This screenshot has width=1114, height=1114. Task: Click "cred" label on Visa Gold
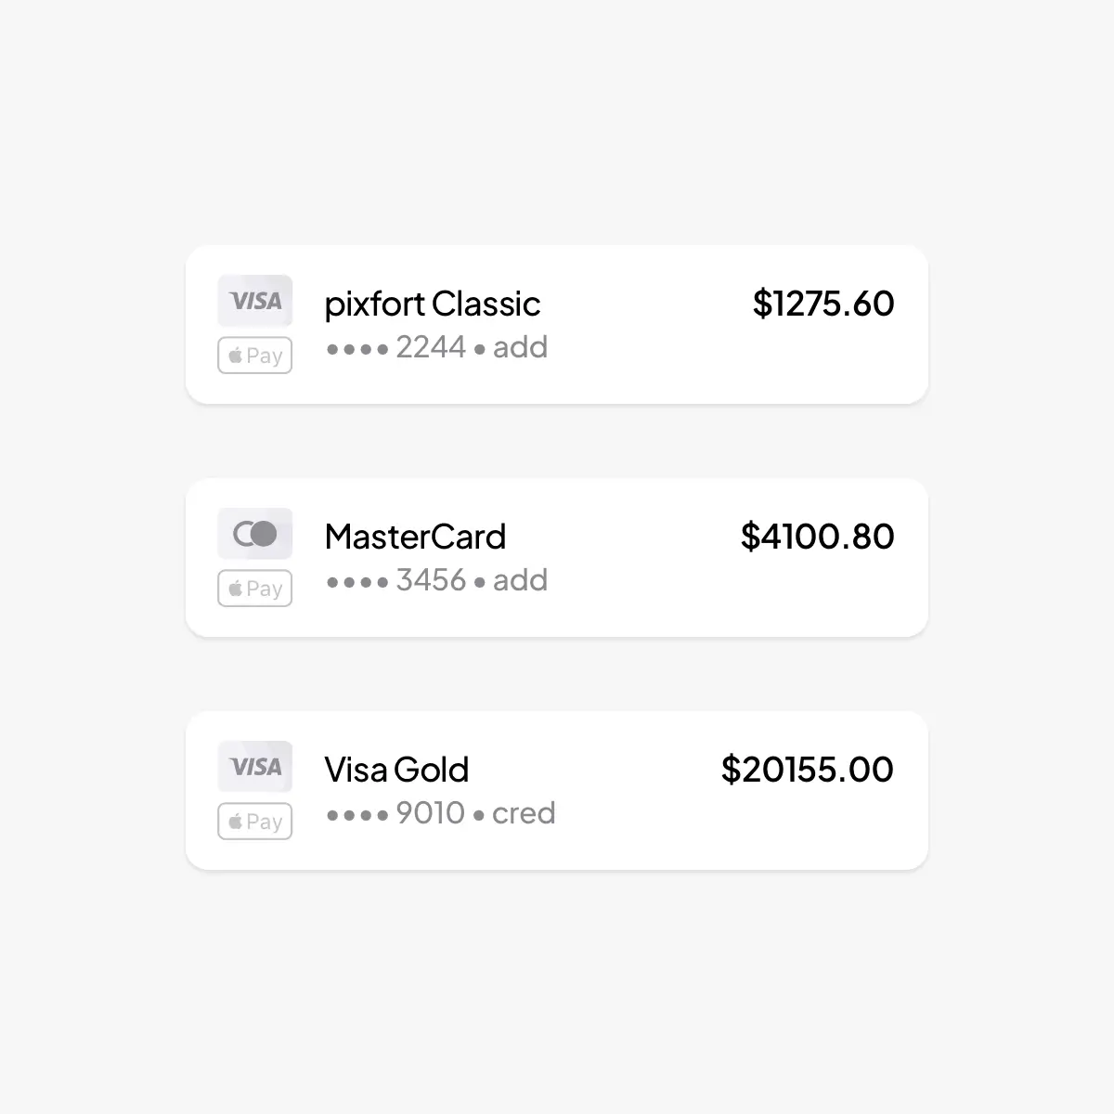[524, 813]
